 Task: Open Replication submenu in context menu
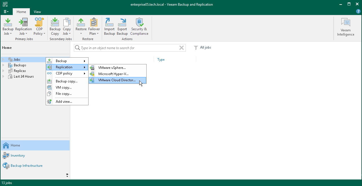[67, 67]
